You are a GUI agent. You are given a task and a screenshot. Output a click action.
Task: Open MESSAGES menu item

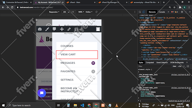click(x=77, y=63)
